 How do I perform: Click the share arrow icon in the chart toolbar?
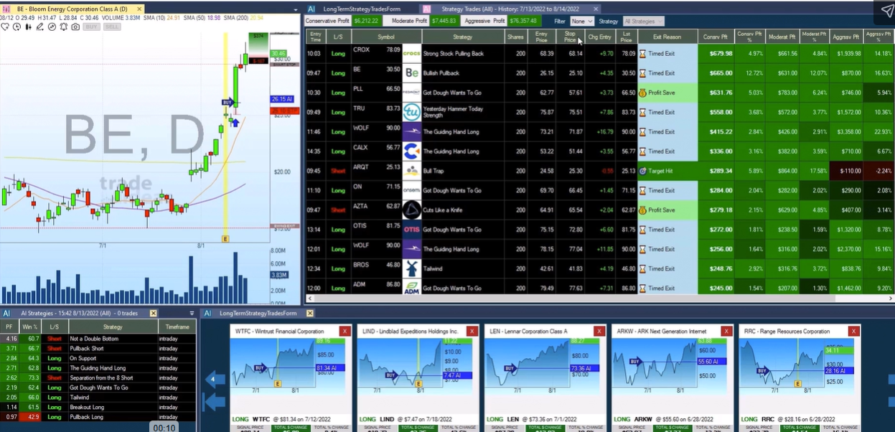(x=52, y=27)
